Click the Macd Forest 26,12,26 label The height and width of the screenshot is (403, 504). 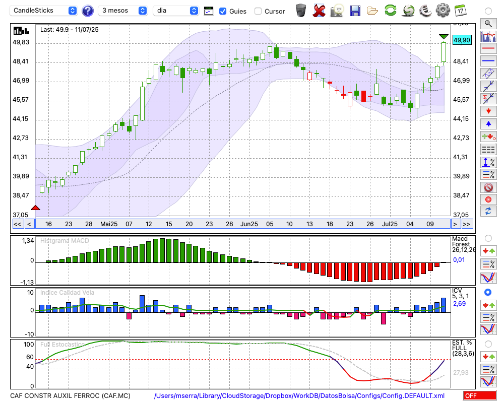[463, 244]
